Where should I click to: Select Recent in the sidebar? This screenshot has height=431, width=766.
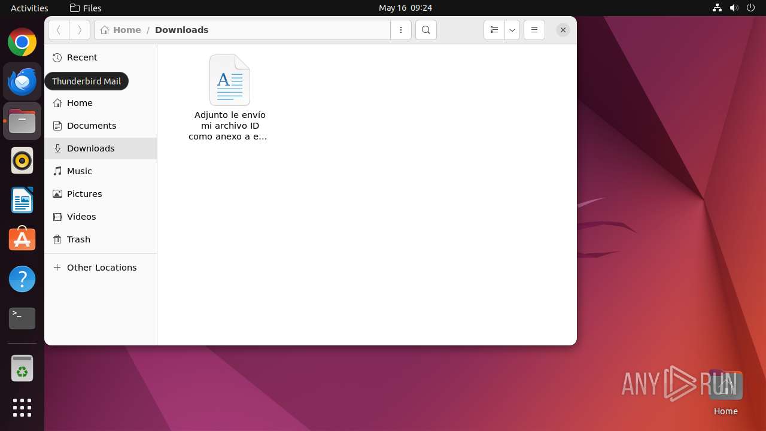[x=101, y=57]
